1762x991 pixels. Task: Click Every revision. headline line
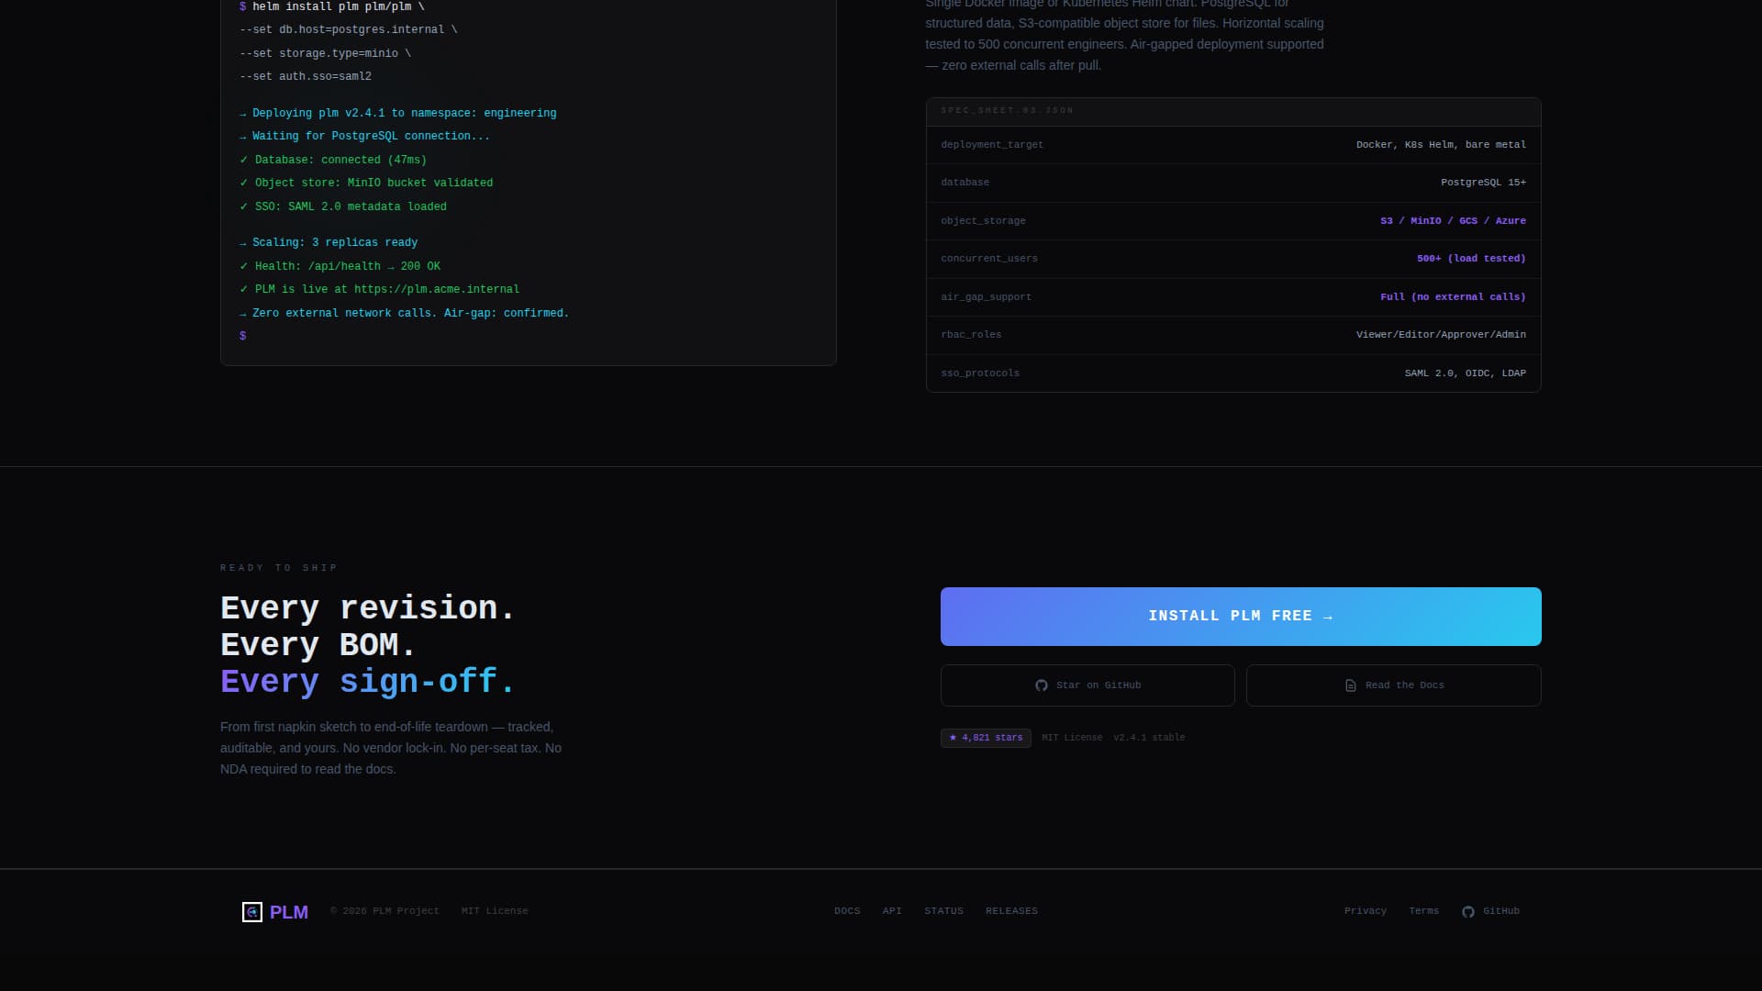point(368,607)
